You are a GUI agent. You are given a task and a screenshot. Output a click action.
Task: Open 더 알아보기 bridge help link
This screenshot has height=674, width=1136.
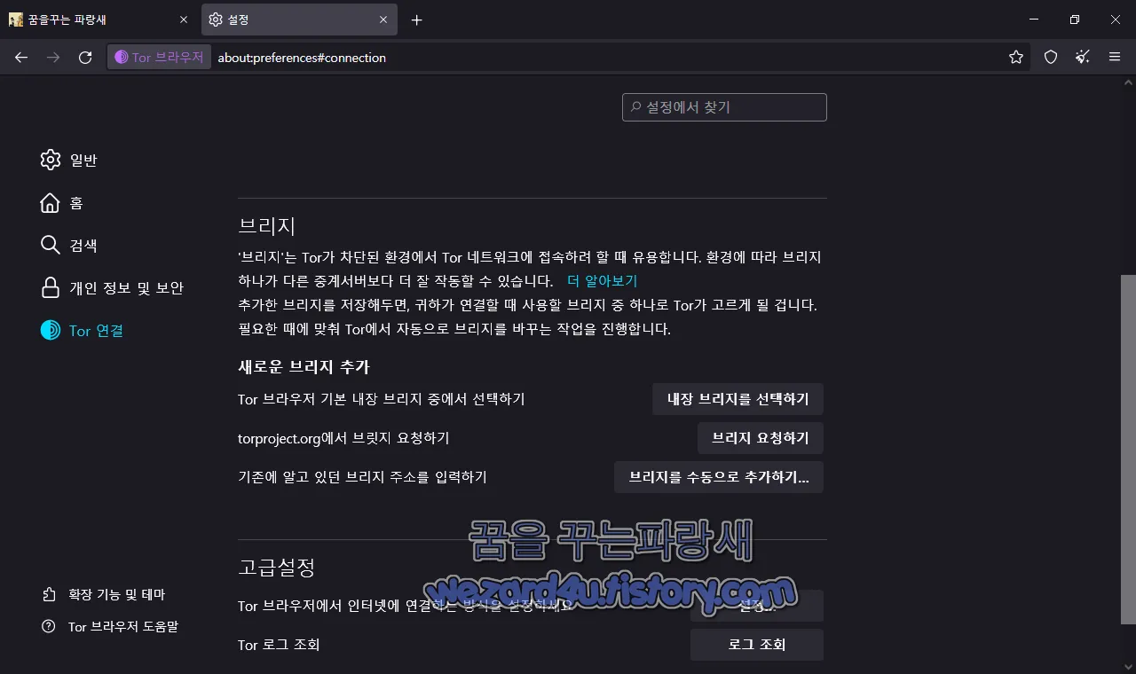pos(602,280)
